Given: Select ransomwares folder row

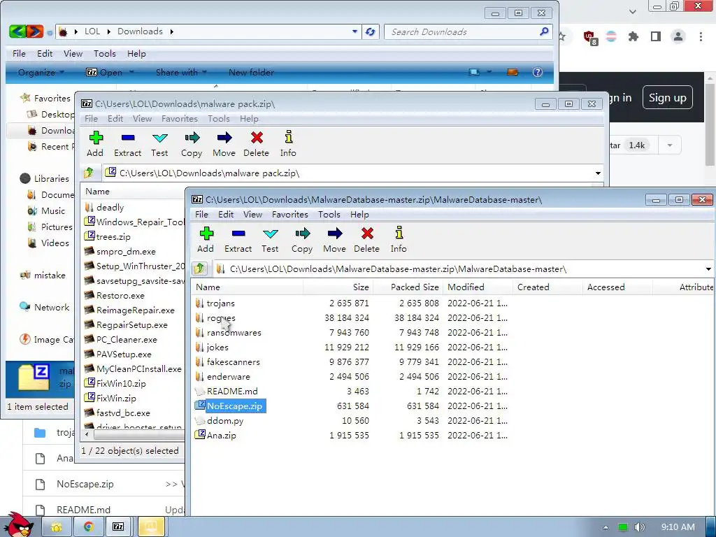Looking at the screenshot, I should (x=234, y=332).
